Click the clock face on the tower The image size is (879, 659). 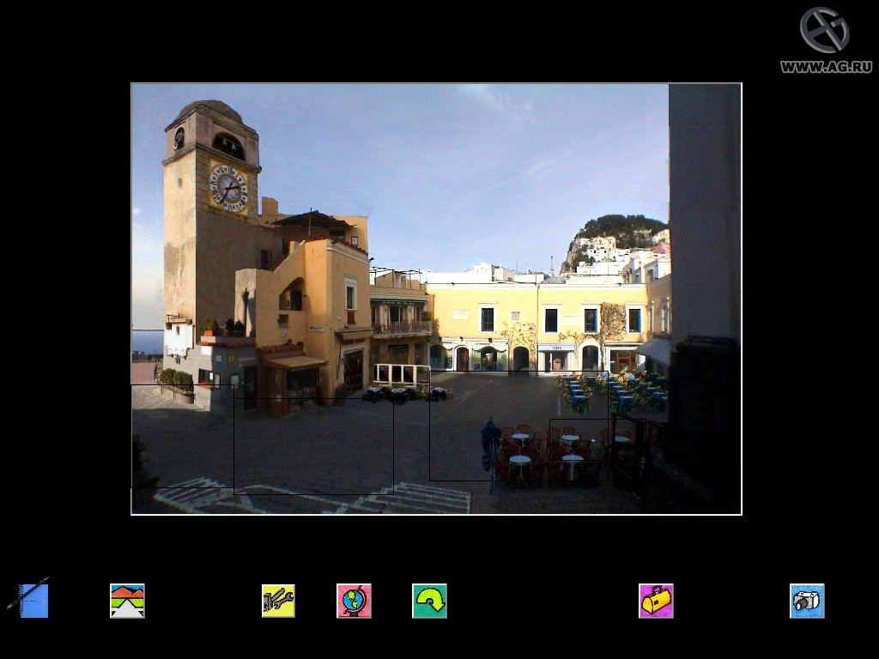pos(228,188)
